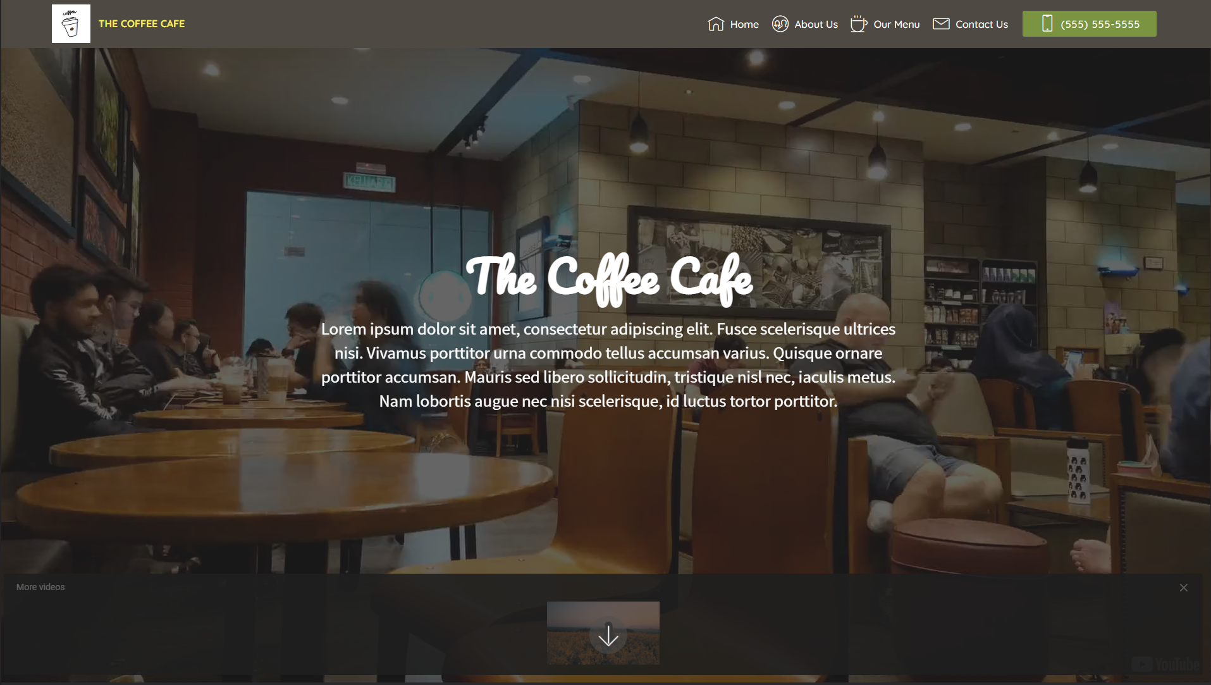1211x685 pixels.
Task: Click the exit sign in background video
Action: [x=369, y=182]
